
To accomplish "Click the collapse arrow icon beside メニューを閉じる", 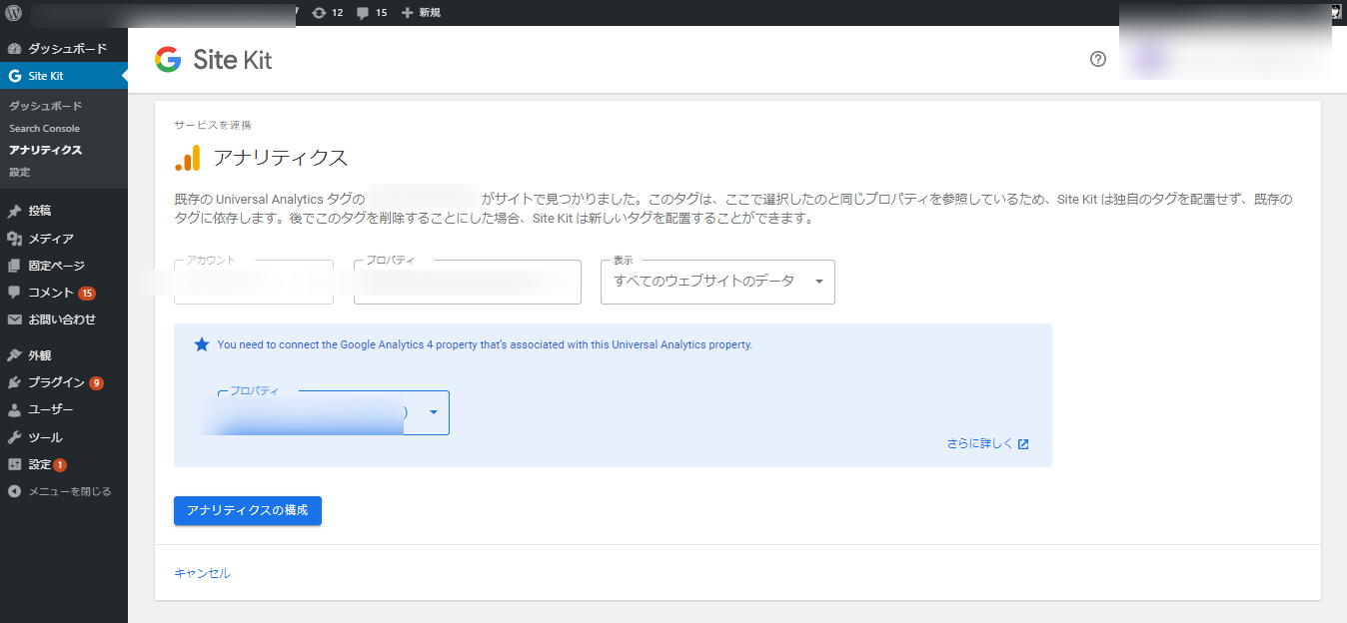I will (x=14, y=491).
